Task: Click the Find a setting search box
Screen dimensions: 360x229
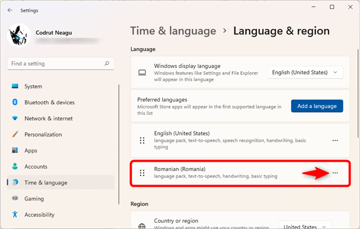Action: (61, 63)
